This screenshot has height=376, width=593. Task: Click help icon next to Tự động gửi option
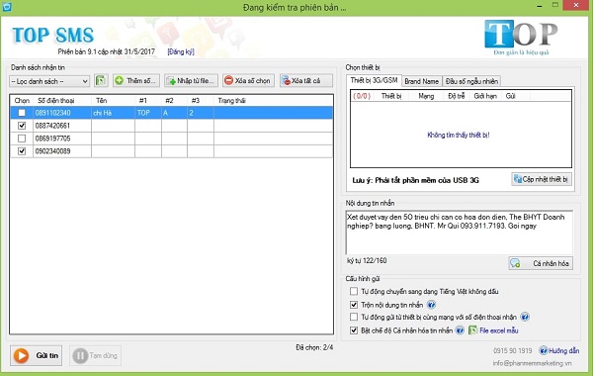(525, 317)
